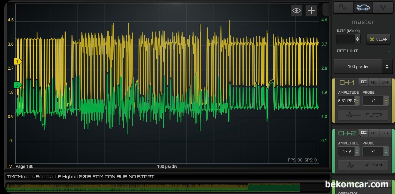Set CH-2 coupling to AC

coord(374,133)
